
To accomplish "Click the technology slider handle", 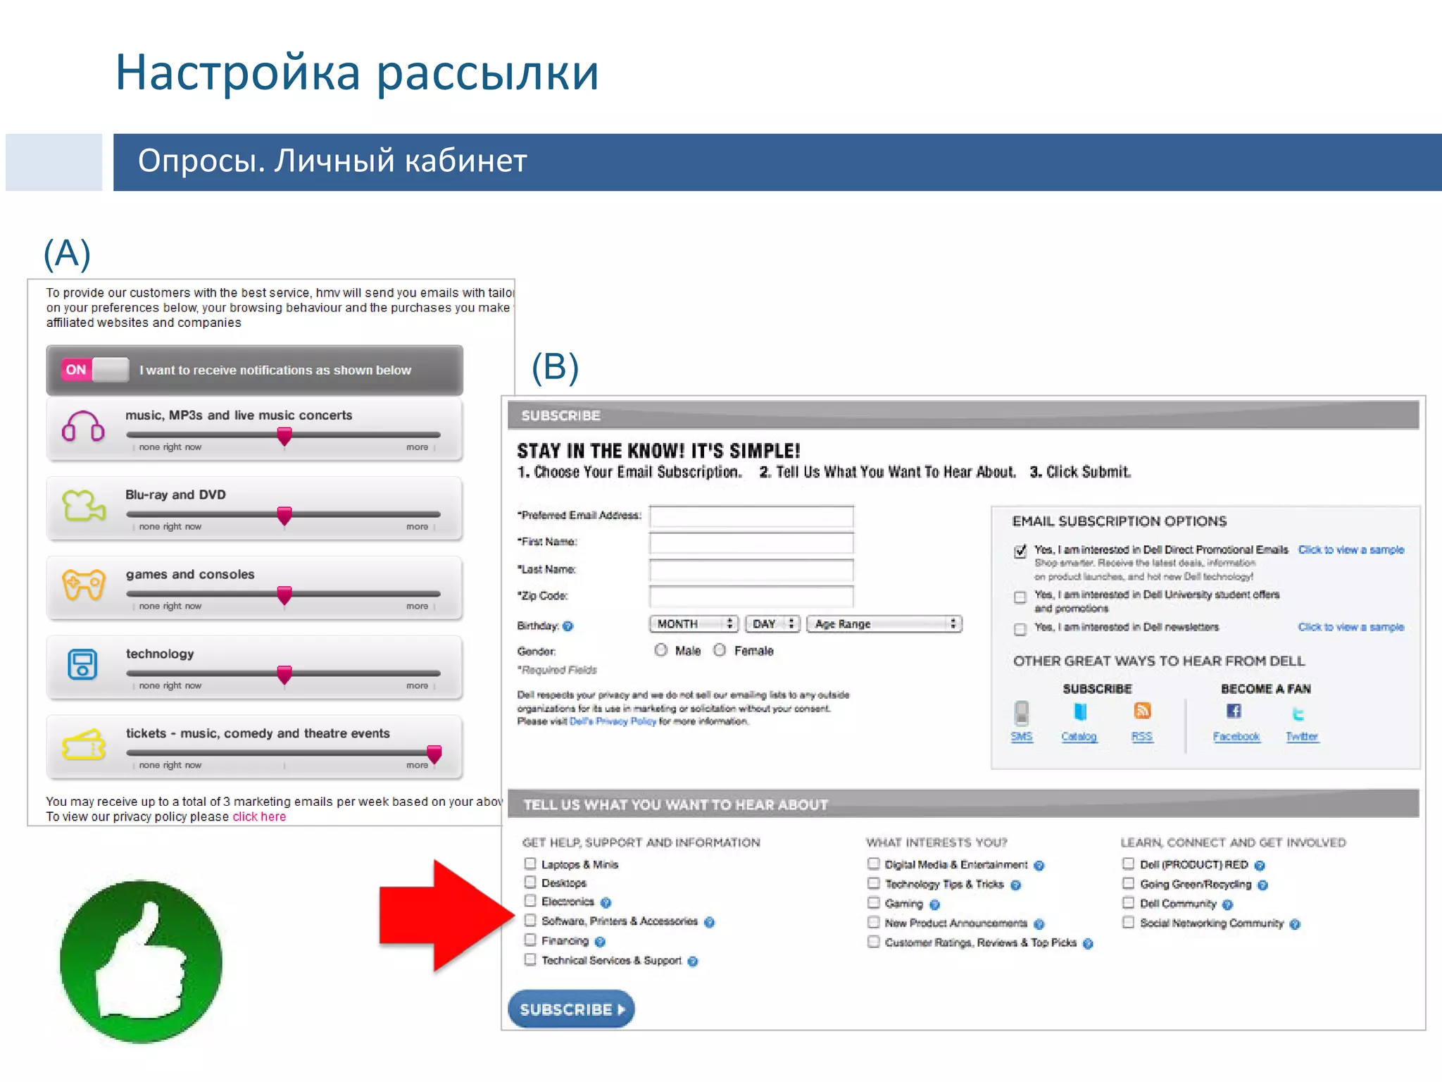I will (284, 675).
